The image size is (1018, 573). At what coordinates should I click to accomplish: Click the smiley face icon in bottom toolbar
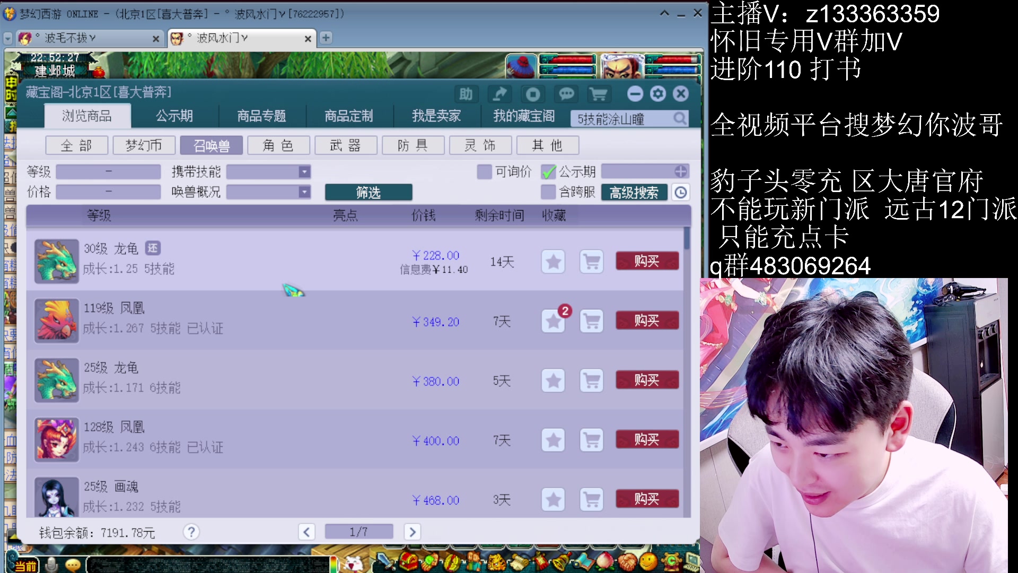coord(648,561)
